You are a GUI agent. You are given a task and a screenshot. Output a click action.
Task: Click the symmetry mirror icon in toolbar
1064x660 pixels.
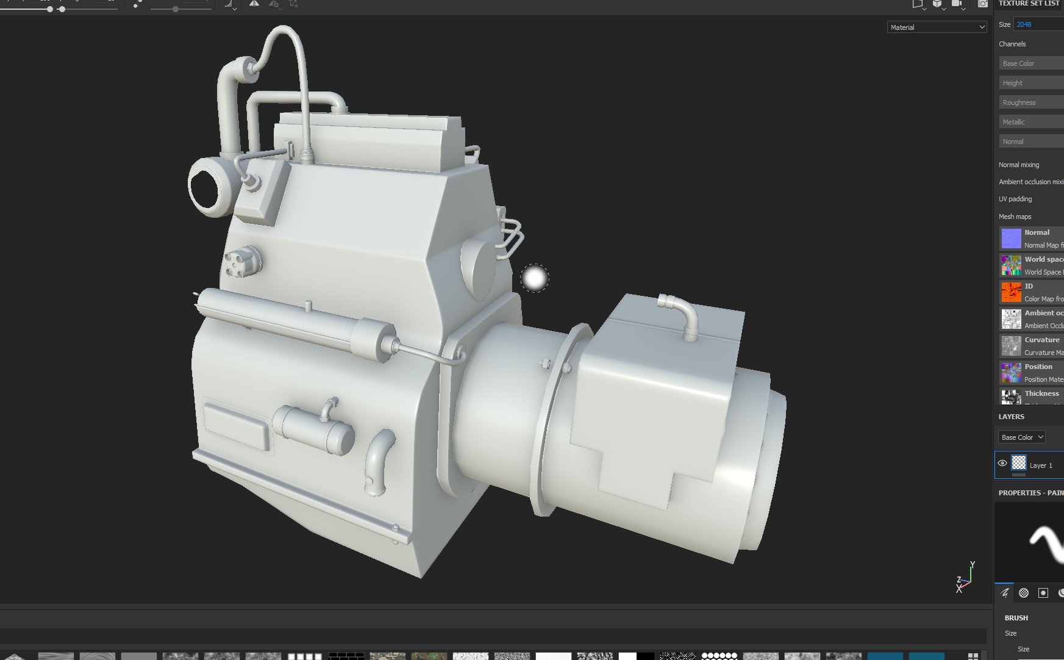coord(254,4)
